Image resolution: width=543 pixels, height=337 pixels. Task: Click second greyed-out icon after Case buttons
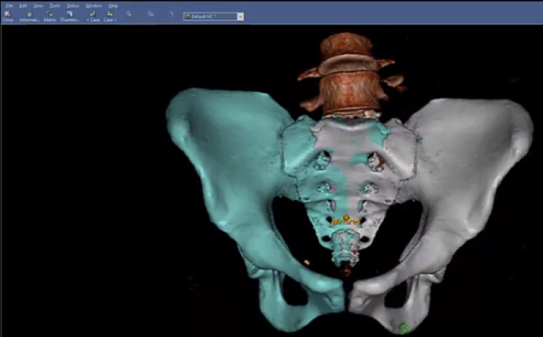(150, 14)
